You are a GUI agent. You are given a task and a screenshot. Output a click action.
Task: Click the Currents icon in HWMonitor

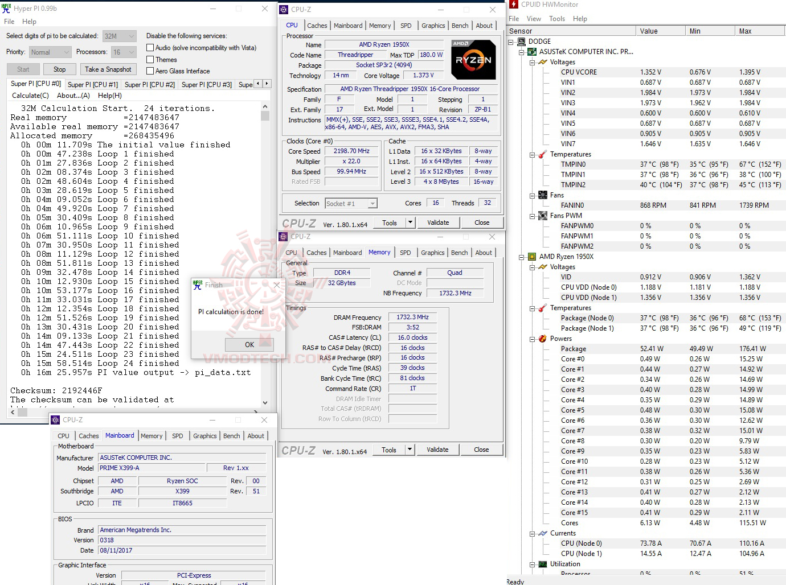pyautogui.click(x=542, y=533)
